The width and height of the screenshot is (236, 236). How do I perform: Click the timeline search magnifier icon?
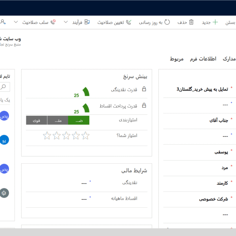pos(4,87)
